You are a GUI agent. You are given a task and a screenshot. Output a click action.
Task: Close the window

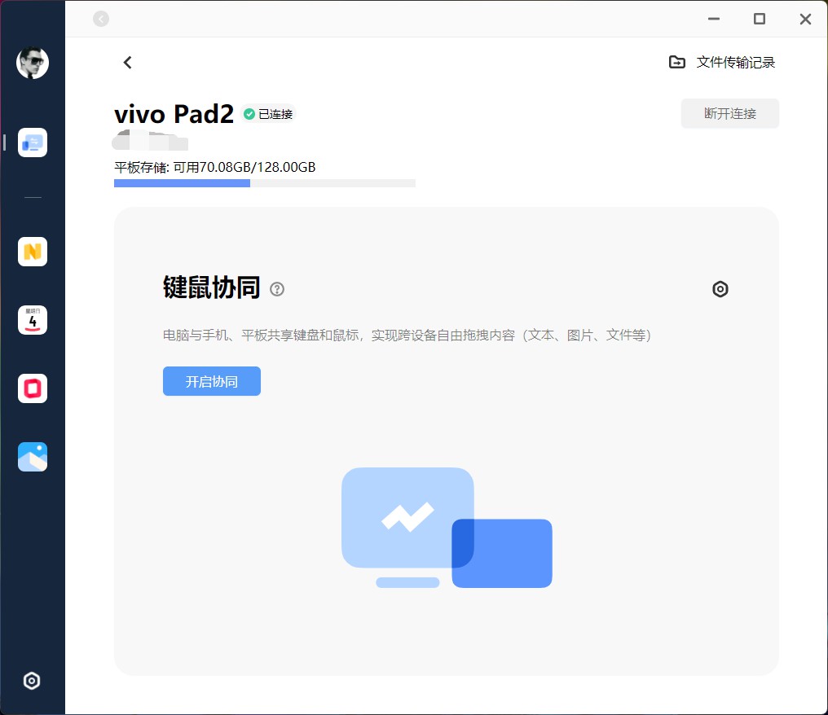click(805, 19)
